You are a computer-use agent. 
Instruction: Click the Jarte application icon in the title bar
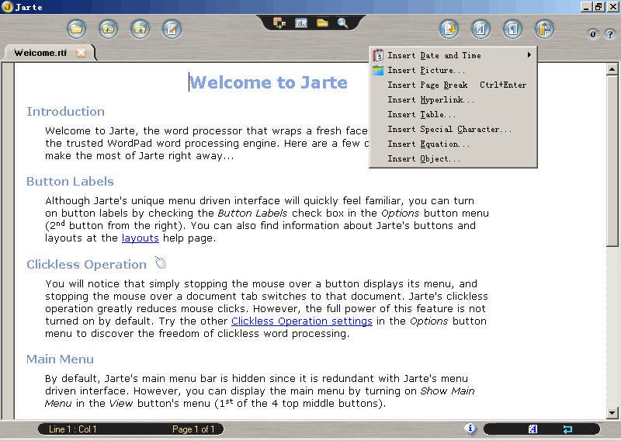7,7
